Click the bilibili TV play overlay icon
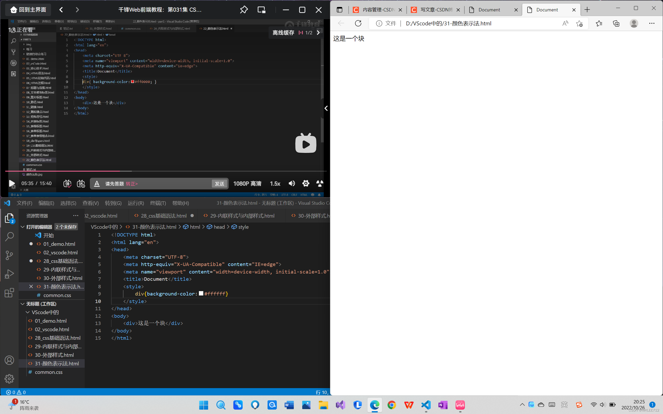The height and width of the screenshot is (414, 663). click(x=306, y=143)
